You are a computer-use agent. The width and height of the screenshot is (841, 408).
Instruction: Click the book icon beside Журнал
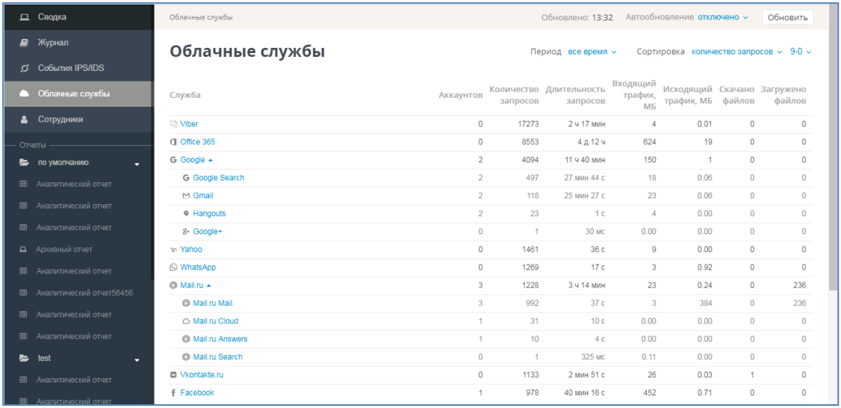click(24, 43)
